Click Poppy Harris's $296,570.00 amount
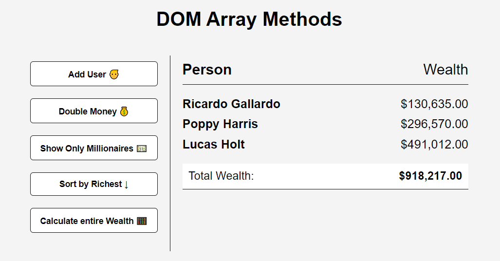500x261 pixels. 434,124
